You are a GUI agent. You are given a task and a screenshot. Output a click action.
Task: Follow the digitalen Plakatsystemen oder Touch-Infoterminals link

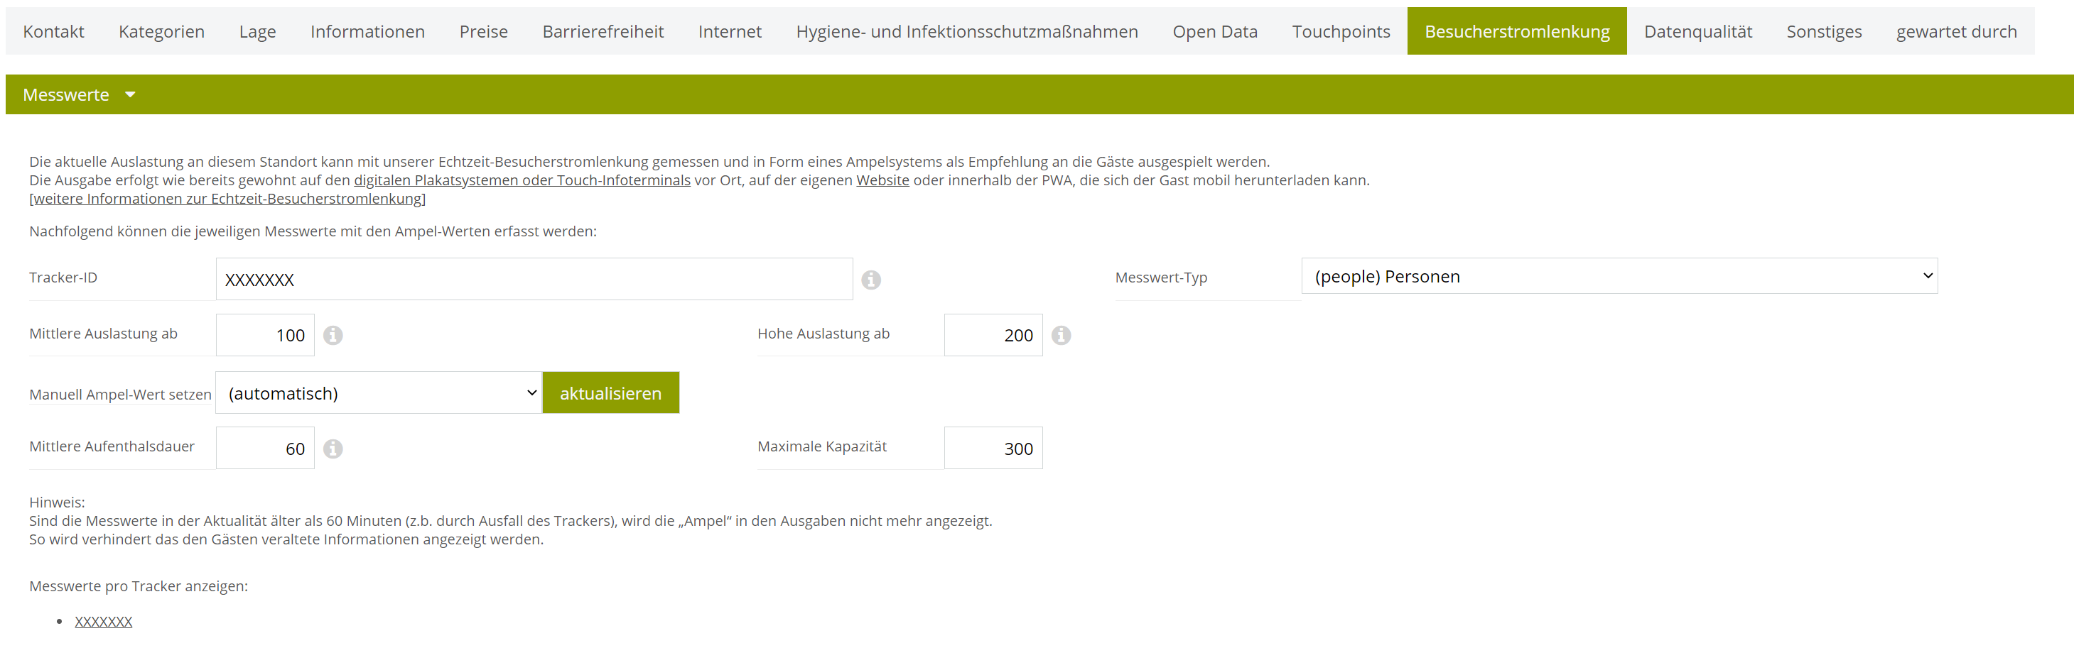tap(522, 180)
